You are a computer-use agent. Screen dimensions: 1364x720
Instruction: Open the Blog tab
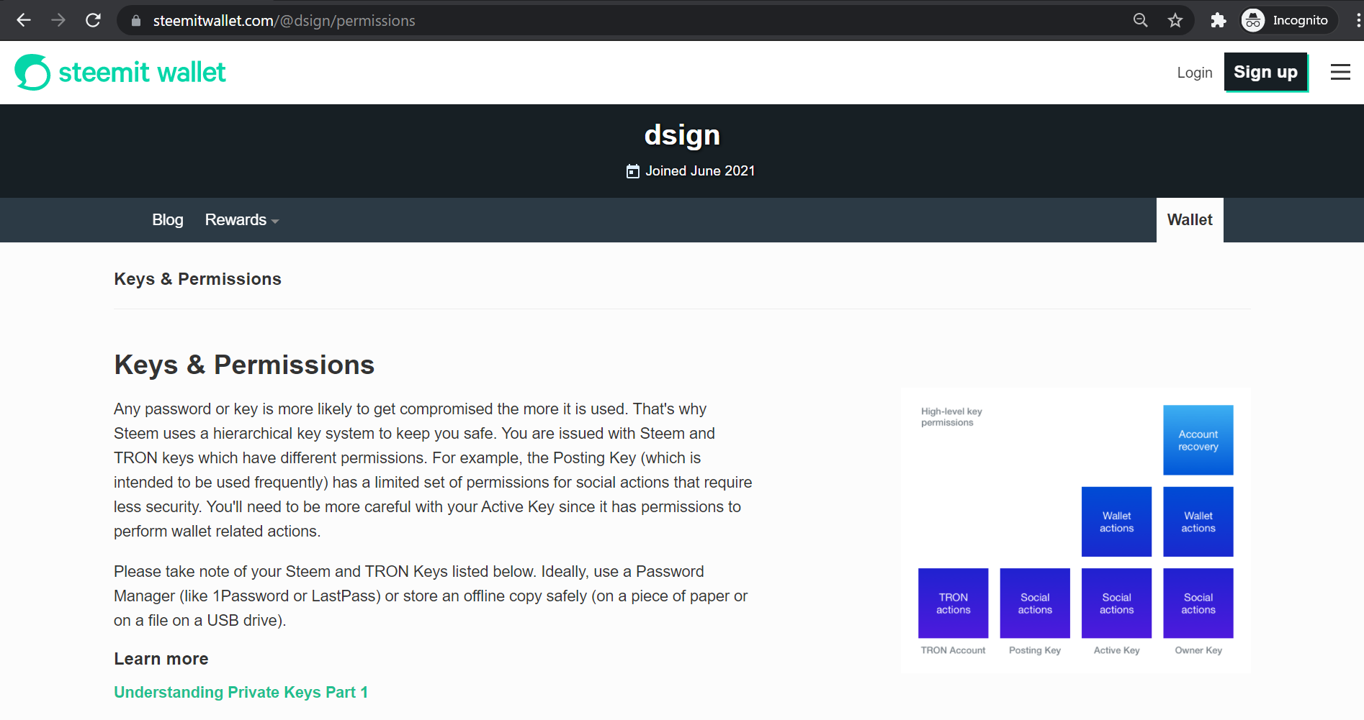[x=168, y=220]
